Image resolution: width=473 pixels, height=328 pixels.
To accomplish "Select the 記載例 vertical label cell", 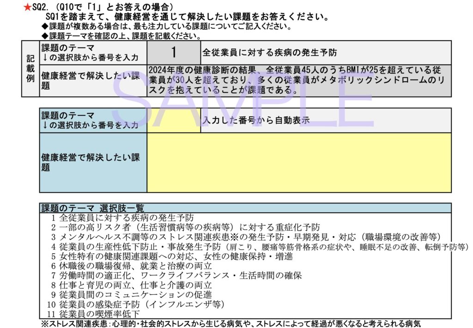I will (30, 69).
